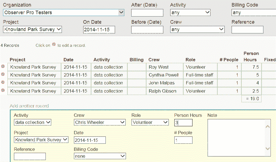This screenshot has height=162, width=276.
Task: Focus the Person Hours input field
Action: pyautogui.click(x=183, y=123)
